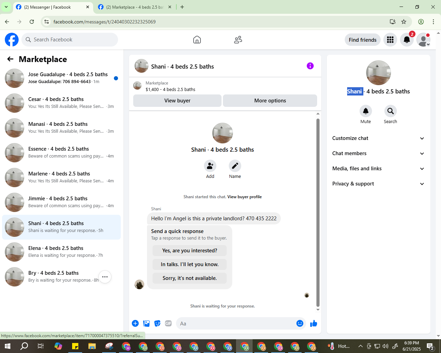Open the Facebook menu grid icon
Image resolution: width=441 pixels, height=353 pixels.
pyautogui.click(x=390, y=40)
